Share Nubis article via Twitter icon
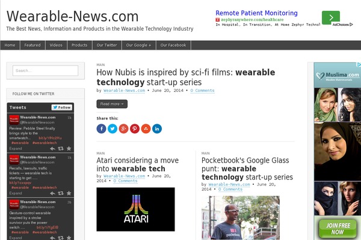 click(x=113, y=128)
